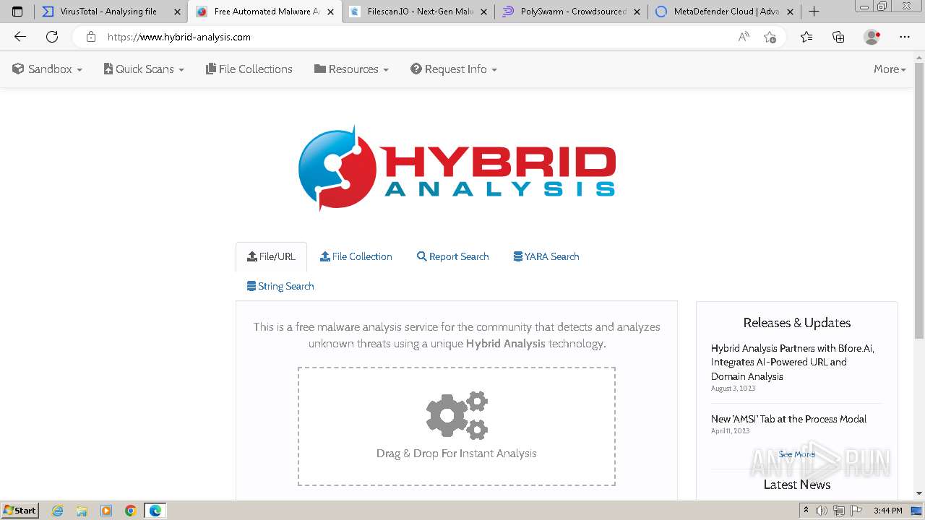Open network status tray icon
The width and height of the screenshot is (925, 520).
(x=839, y=511)
